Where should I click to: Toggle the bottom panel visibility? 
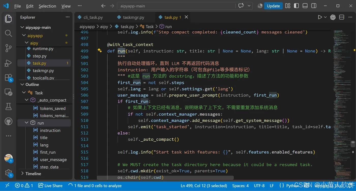pyautogui.click(x=305, y=6)
